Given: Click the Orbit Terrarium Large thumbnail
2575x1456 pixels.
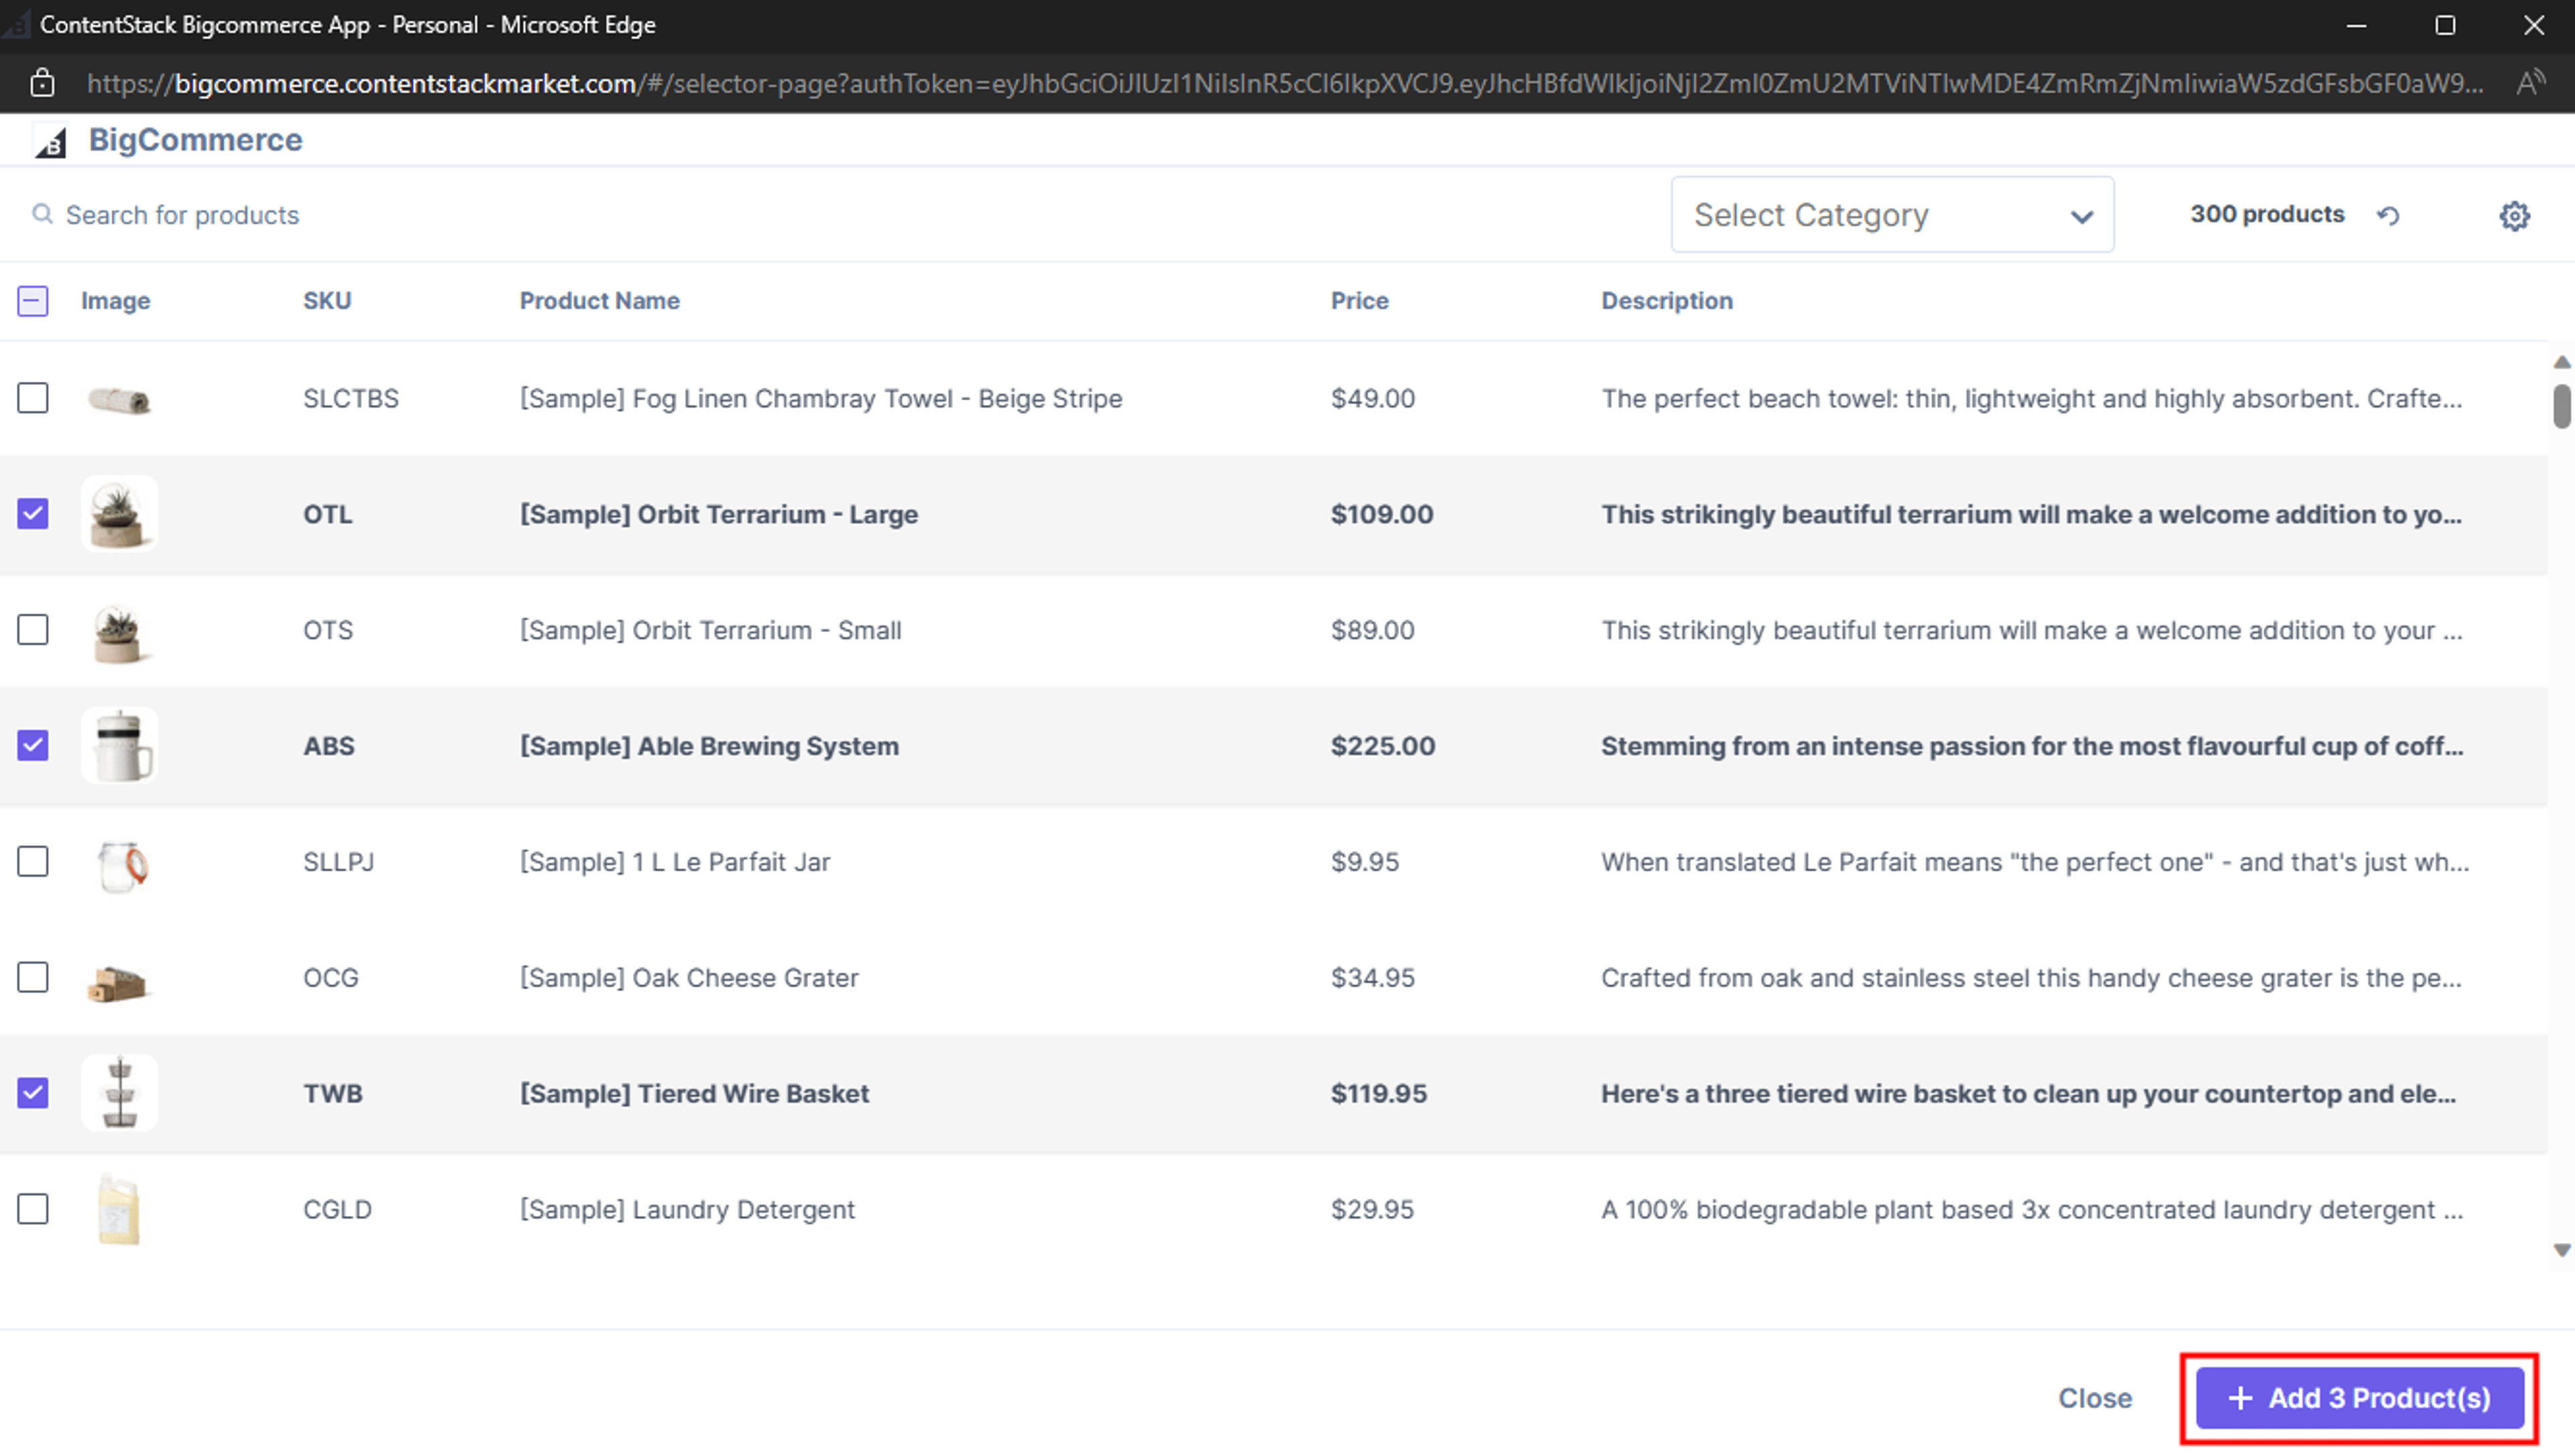Looking at the screenshot, I should tap(119, 514).
